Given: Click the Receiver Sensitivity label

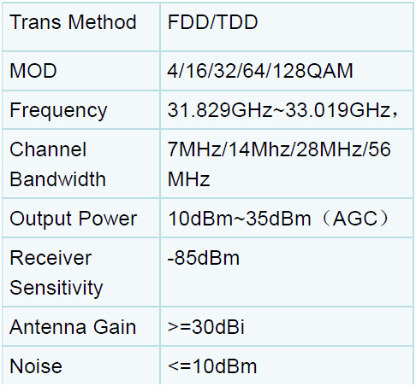Looking at the screenshot, I should (x=56, y=272).
